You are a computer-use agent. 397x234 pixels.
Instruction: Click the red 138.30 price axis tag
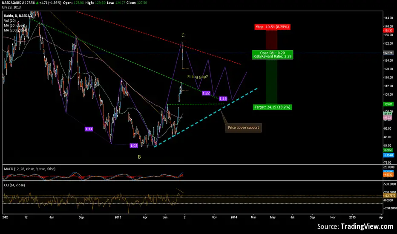point(388,30)
